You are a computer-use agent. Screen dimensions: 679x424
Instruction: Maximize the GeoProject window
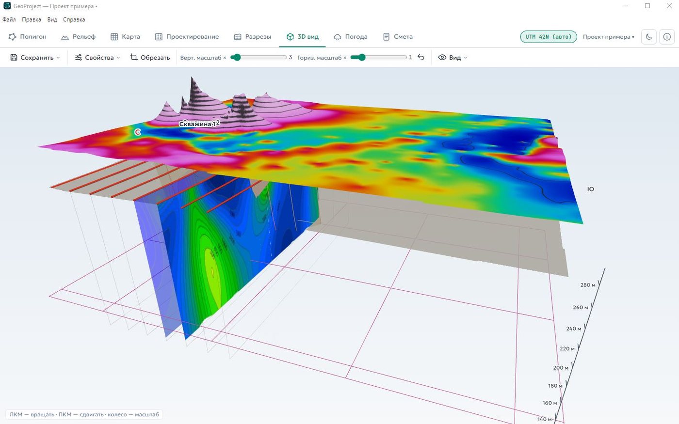pos(647,6)
